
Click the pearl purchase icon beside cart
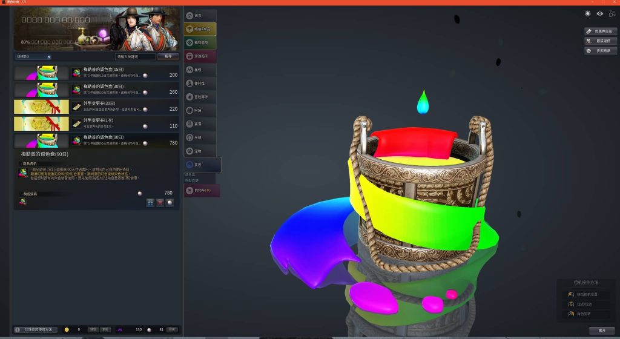click(x=170, y=203)
